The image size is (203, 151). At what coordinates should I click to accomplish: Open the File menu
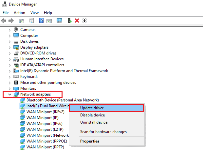click(x=6, y=13)
